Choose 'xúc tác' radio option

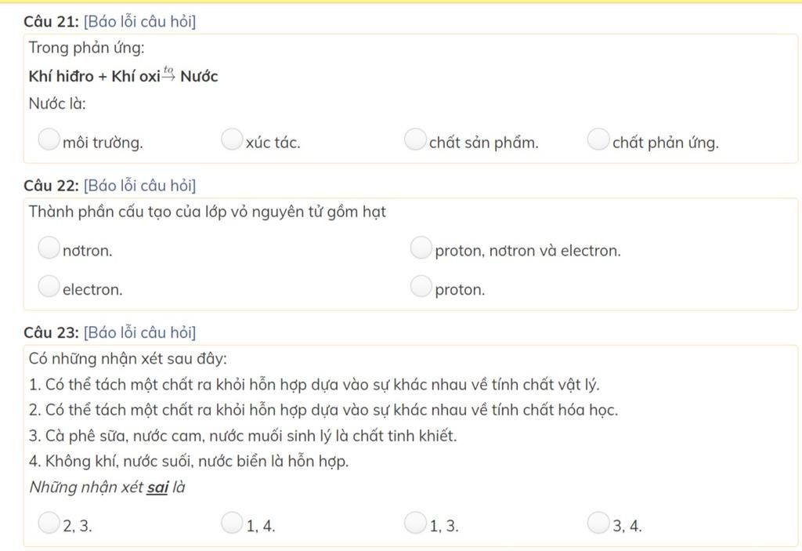(231, 140)
